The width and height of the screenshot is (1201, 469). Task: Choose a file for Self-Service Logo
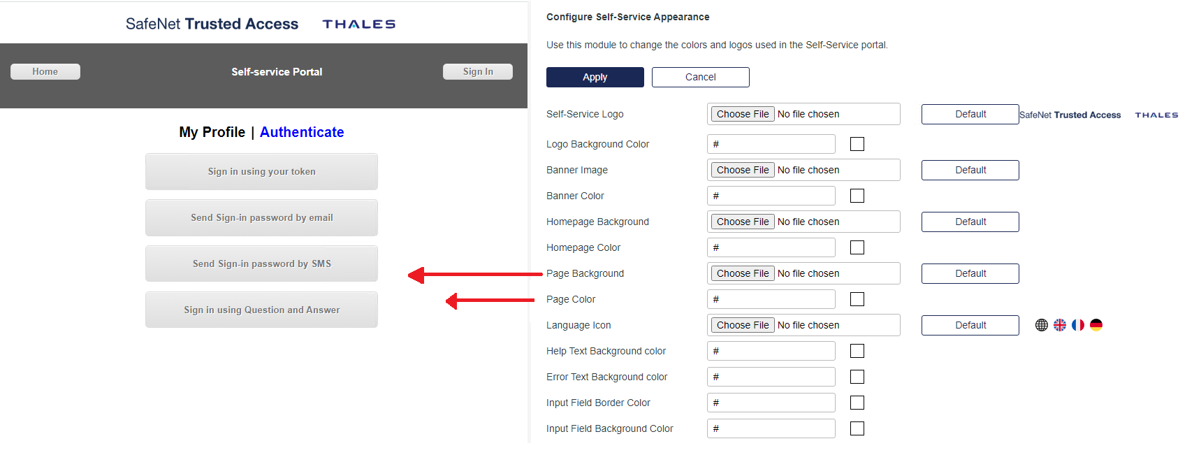tap(742, 114)
